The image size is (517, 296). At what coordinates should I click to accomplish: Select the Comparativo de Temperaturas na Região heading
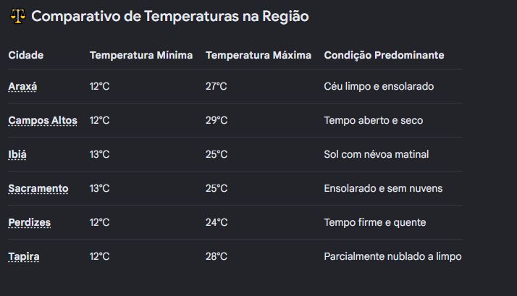coord(170,16)
